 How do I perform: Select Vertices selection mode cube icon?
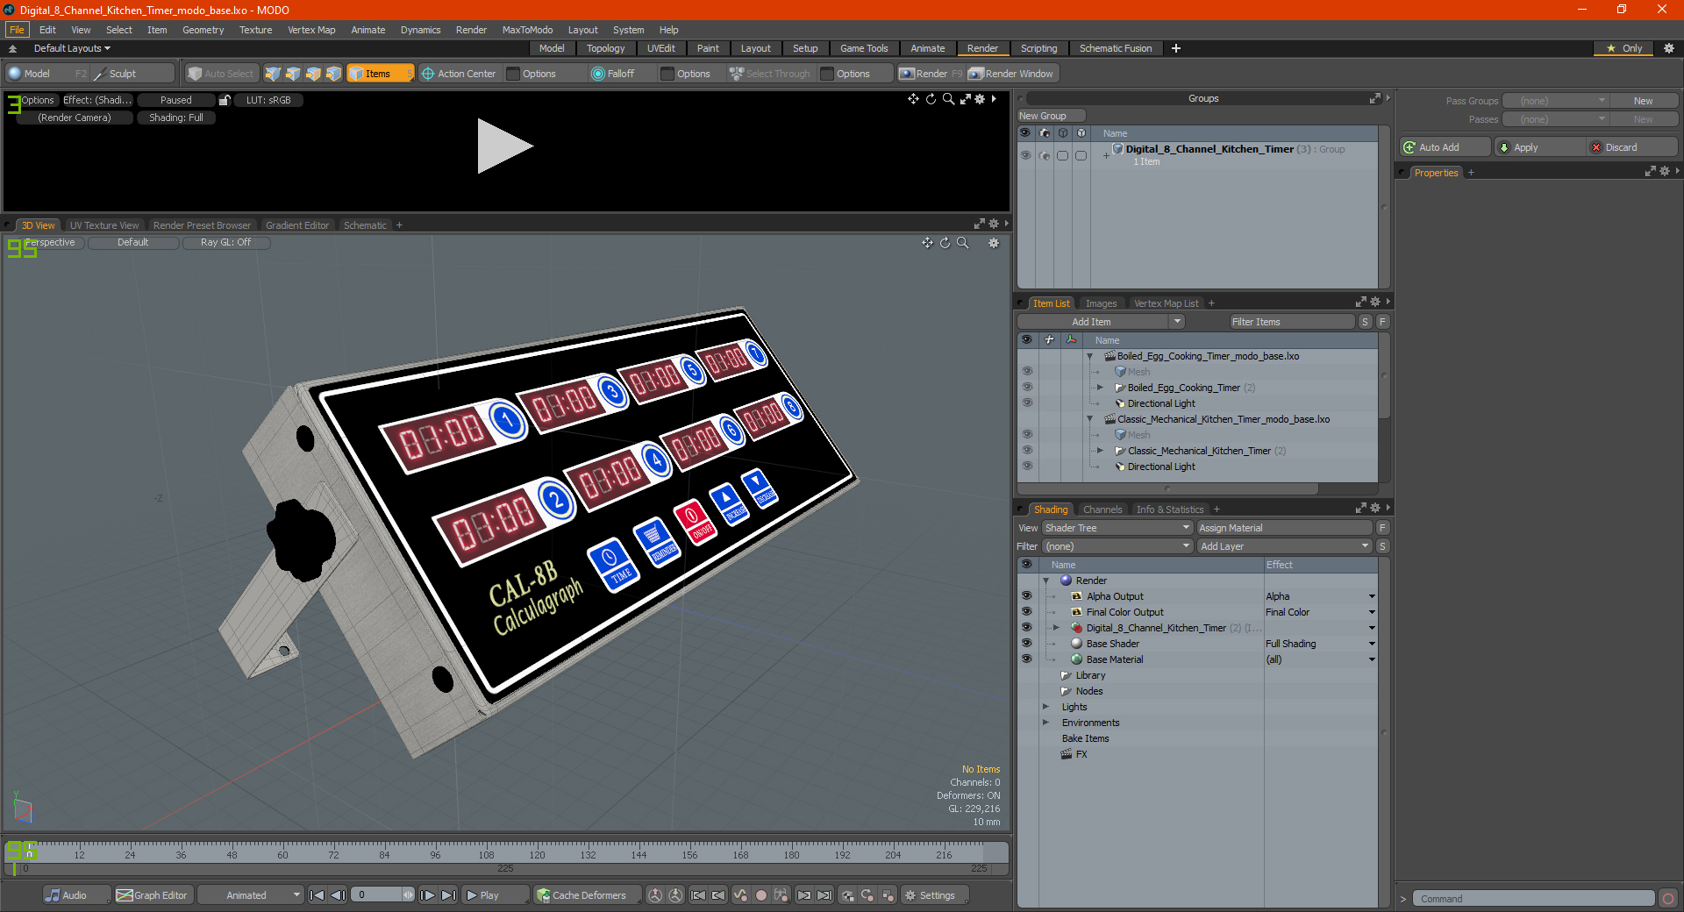[273, 74]
